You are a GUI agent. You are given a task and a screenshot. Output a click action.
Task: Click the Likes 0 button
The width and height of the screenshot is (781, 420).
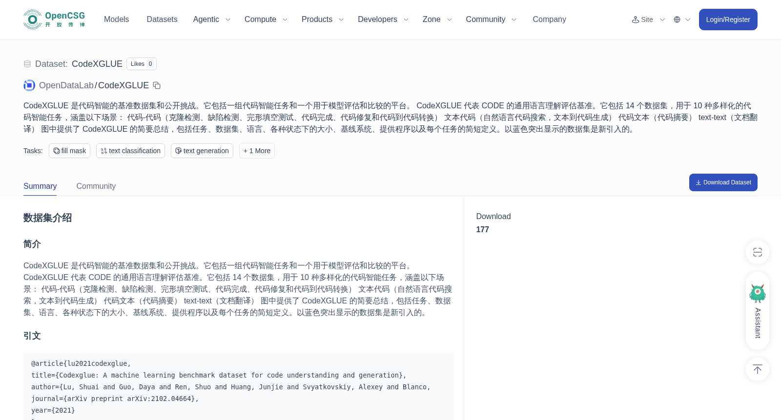(x=142, y=64)
